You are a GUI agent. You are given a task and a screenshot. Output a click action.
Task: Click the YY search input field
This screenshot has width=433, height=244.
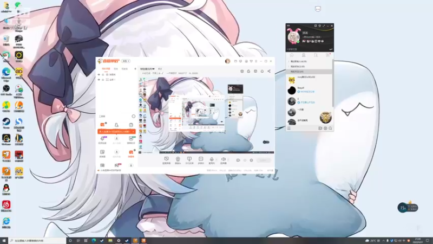[x=307, y=49]
